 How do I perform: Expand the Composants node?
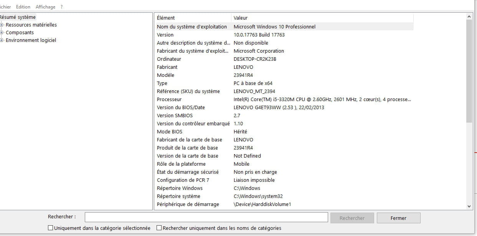pos(2,33)
